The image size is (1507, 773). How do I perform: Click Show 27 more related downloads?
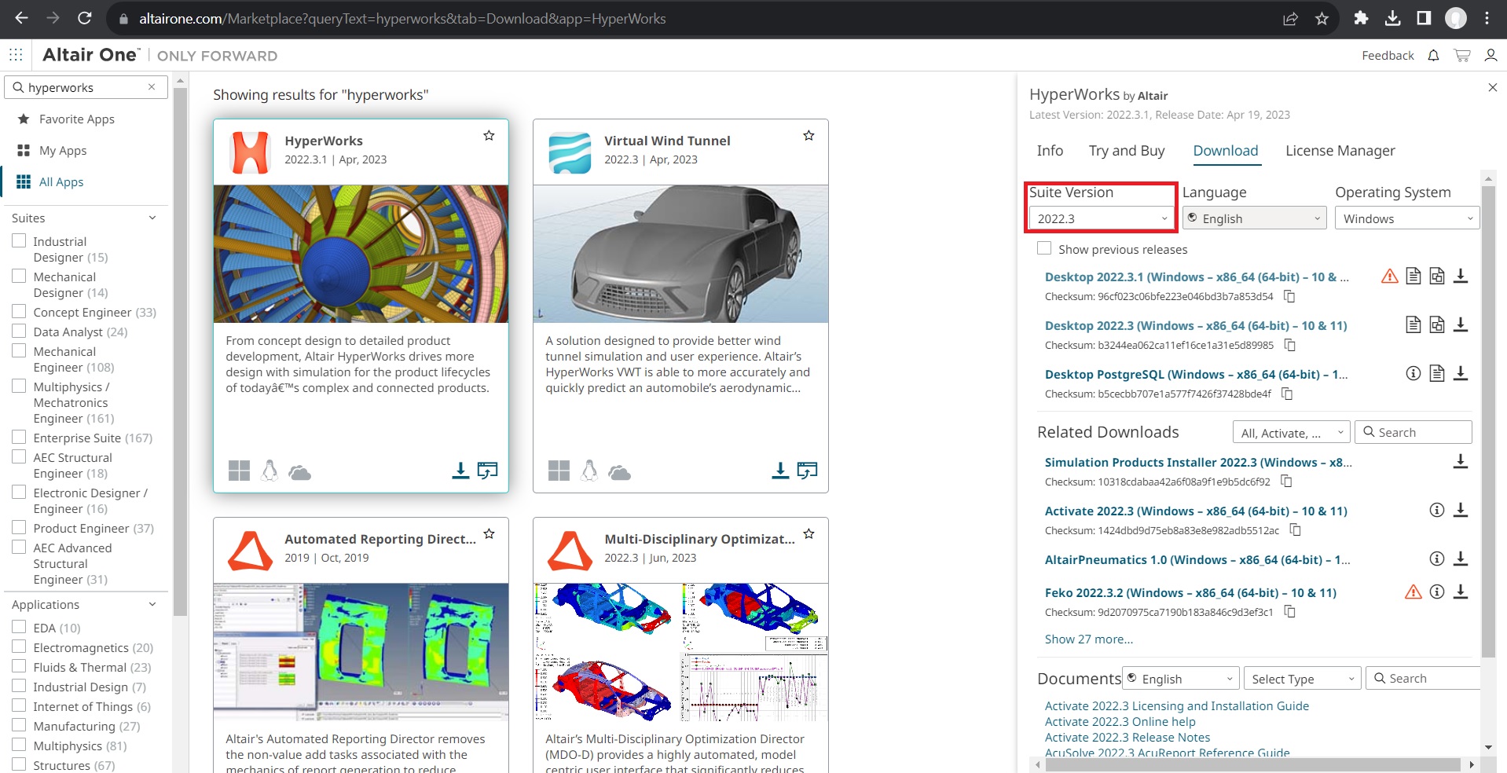tap(1088, 639)
